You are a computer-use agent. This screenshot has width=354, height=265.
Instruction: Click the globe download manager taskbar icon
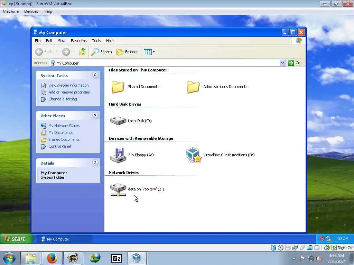95,258
